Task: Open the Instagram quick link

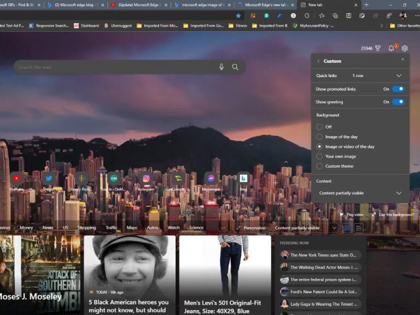Action: [146, 178]
